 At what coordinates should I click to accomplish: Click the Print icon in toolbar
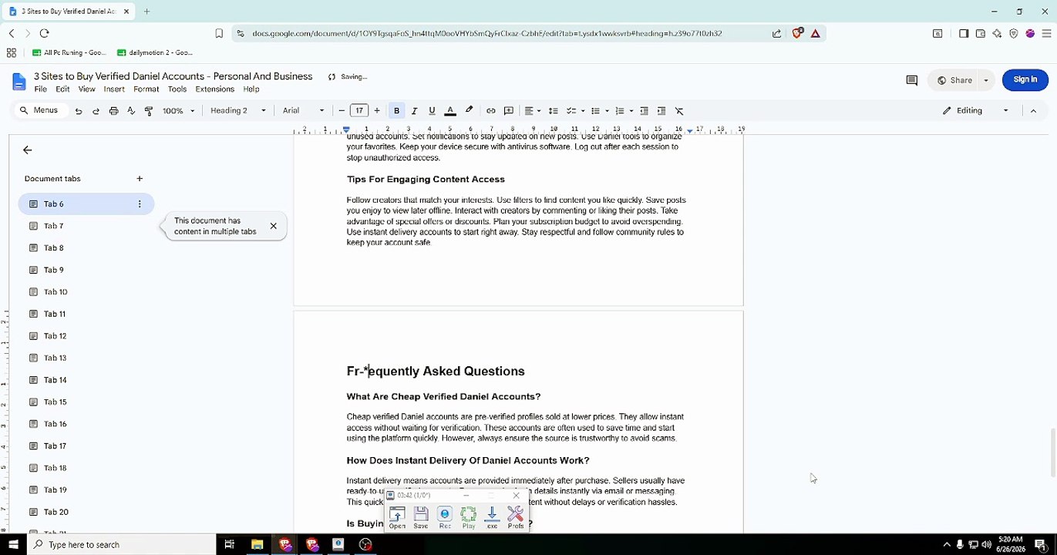coord(113,111)
